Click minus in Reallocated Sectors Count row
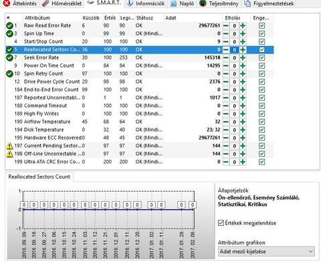 point(226,49)
